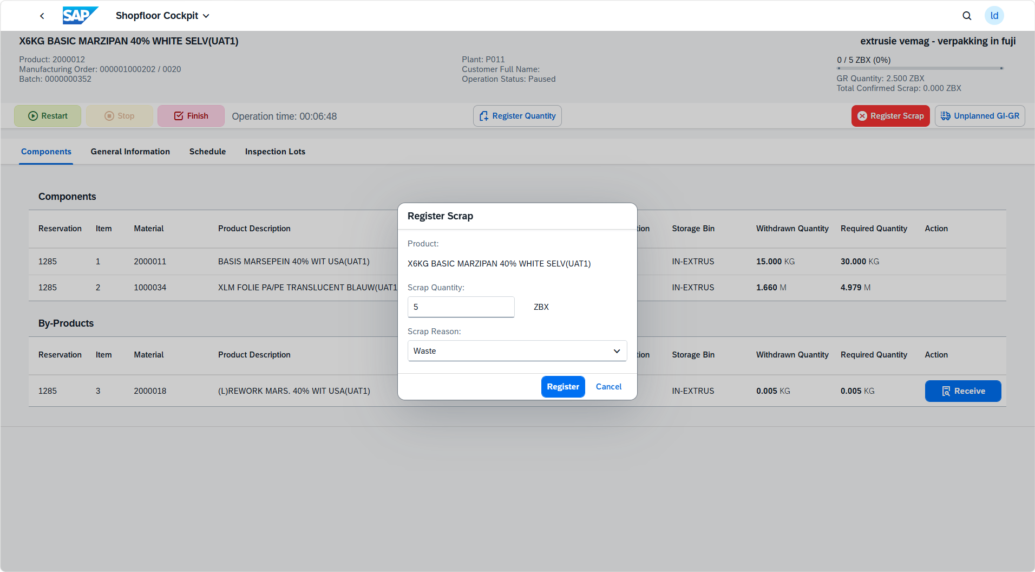Switch to the General Information tab

coord(130,152)
